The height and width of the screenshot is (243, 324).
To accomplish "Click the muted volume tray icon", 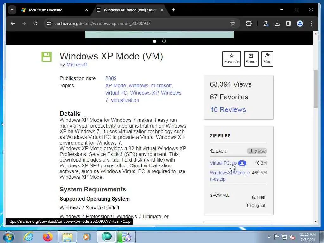I will (x=292, y=237).
